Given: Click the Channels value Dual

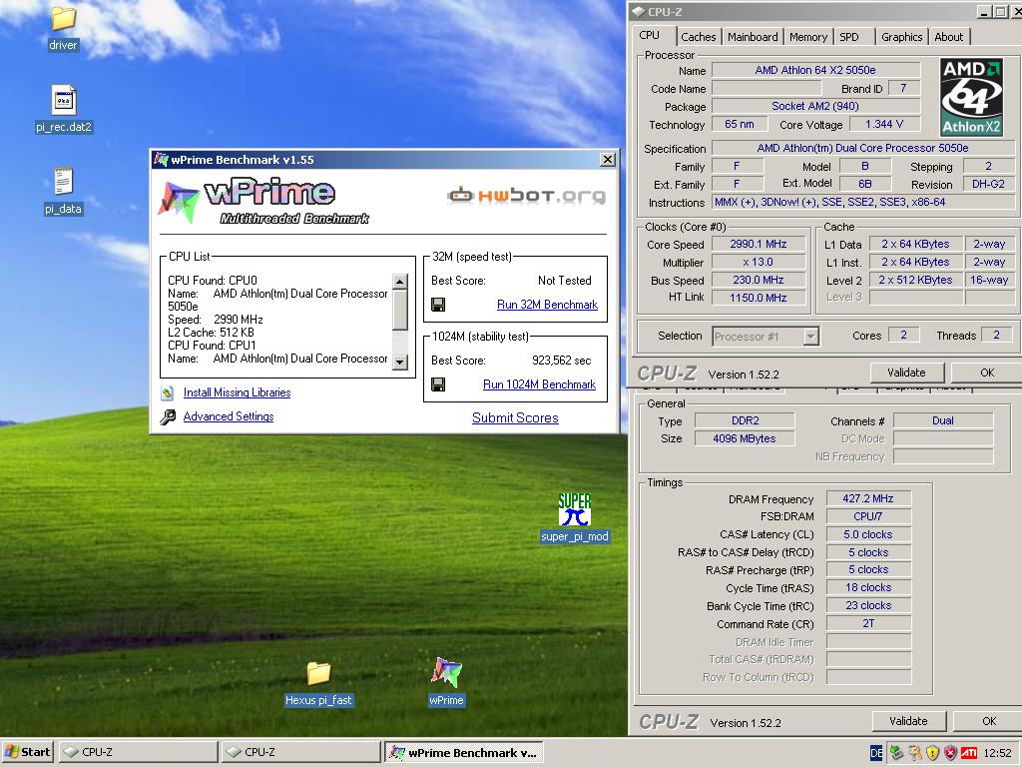Looking at the screenshot, I should (943, 421).
